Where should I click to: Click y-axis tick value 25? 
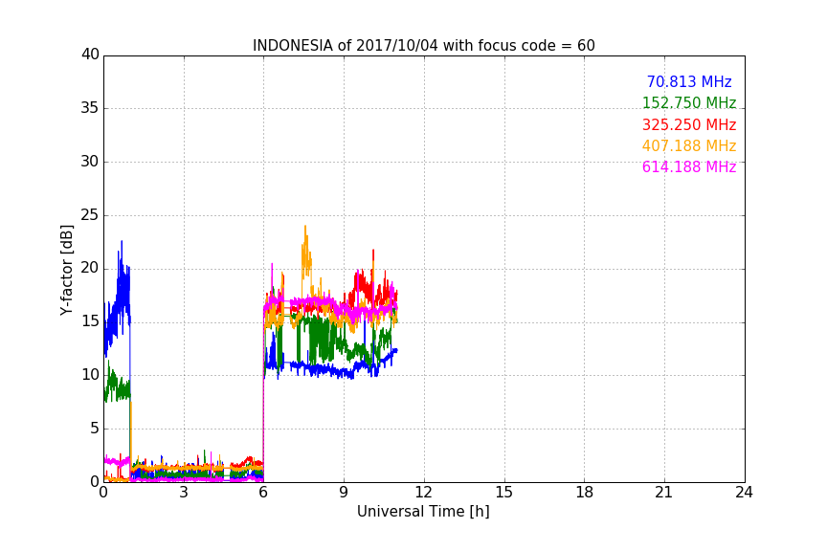(x=90, y=215)
